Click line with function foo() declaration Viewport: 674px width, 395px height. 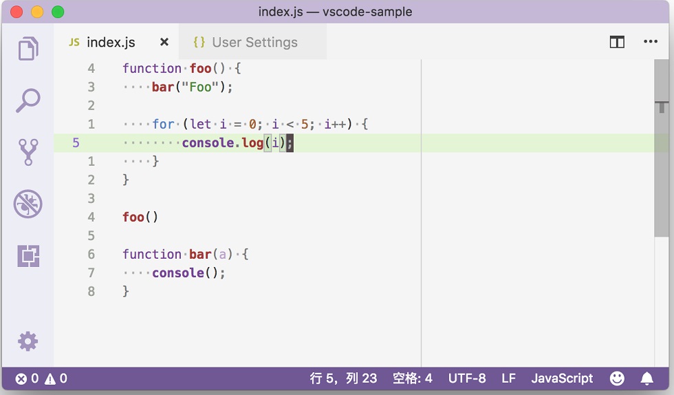pos(182,68)
